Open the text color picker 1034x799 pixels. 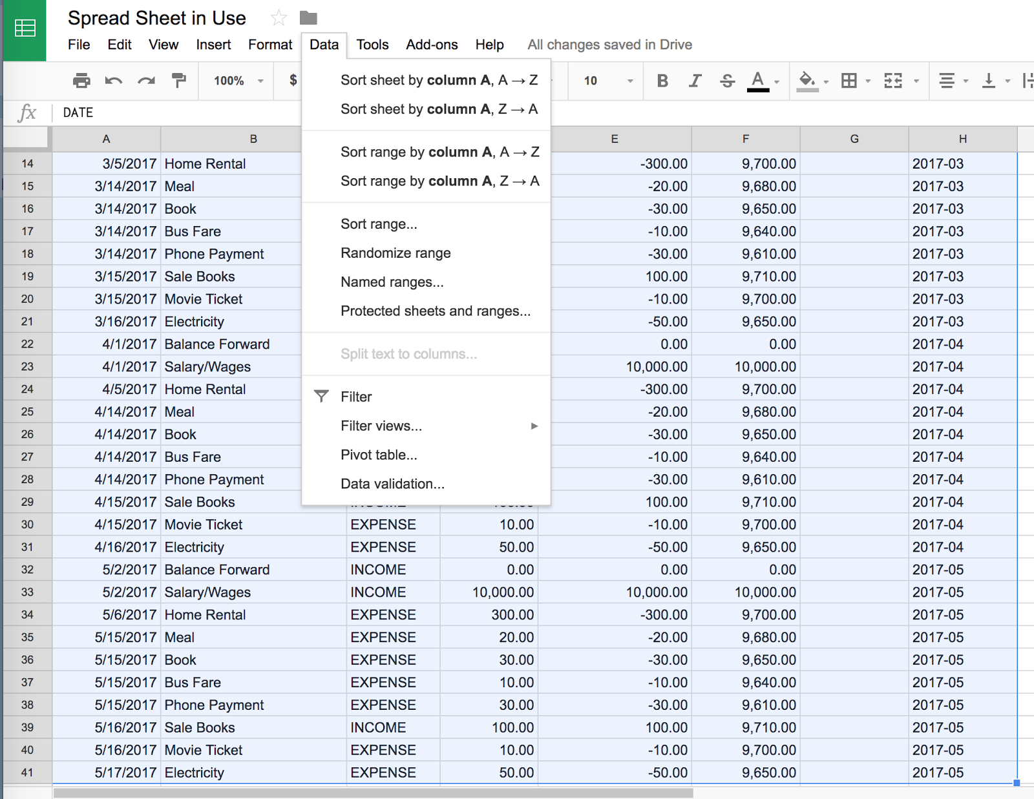pyautogui.click(x=757, y=80)
